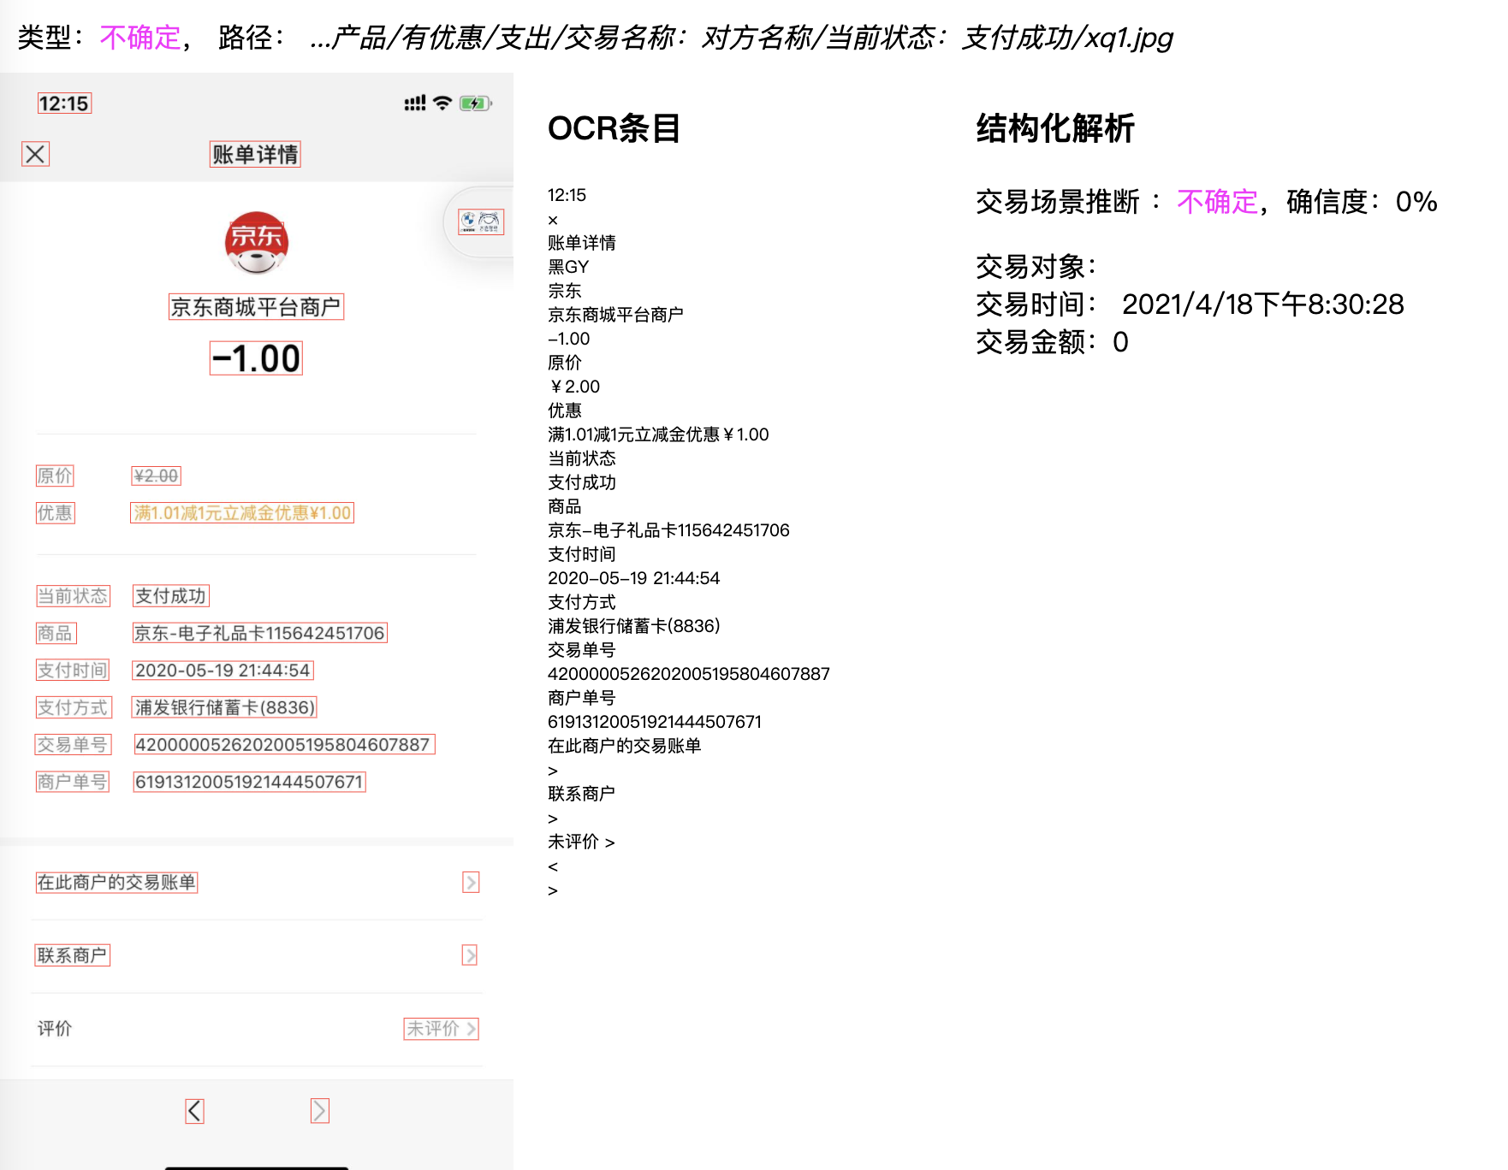Click OCR list entry 浦发银行储蓄卡(8836)
1508x1170 pixels.
(634, 626)
